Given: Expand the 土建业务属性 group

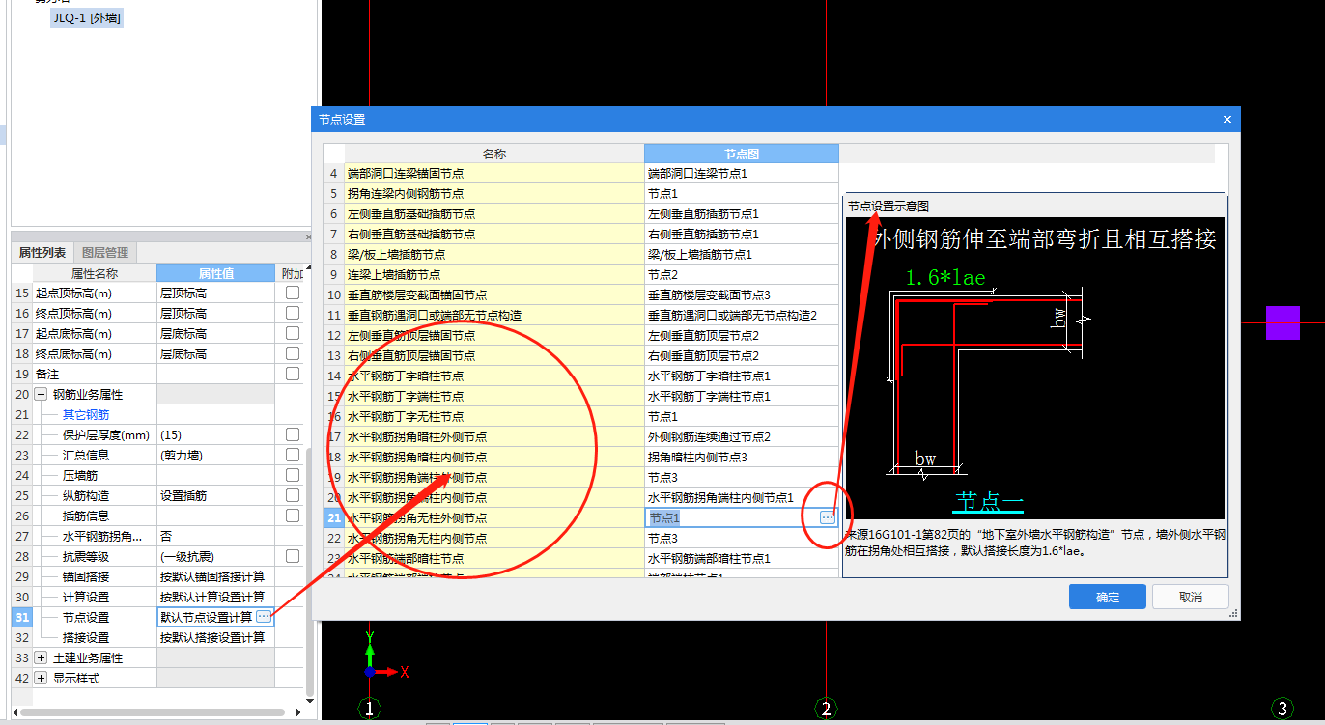Looking at the screenshot, I should (x=41, y=657).
